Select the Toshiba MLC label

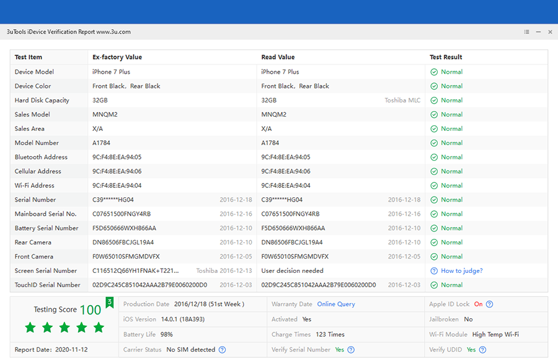pyautogui.click(x=402, y=100)
